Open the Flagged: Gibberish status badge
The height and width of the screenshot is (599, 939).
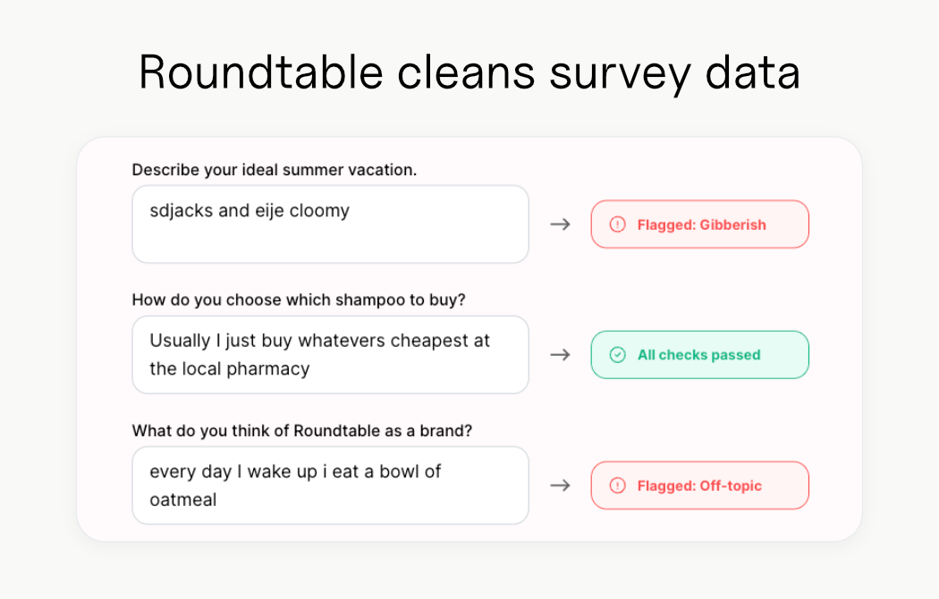[x=699, y=224]
